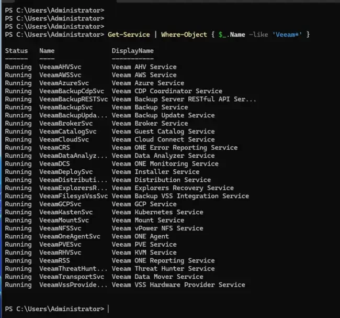
Task: Click Veeam Backup Server RESTful API text
Action: click(184, 99)
